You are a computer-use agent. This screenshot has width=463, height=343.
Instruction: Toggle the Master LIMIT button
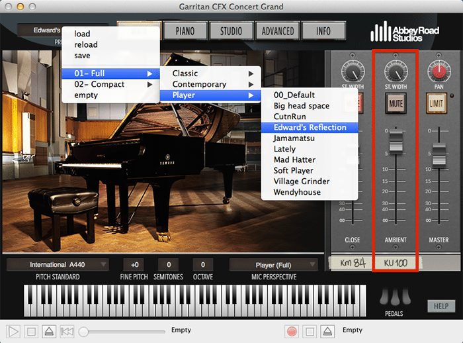coord(436,103)
